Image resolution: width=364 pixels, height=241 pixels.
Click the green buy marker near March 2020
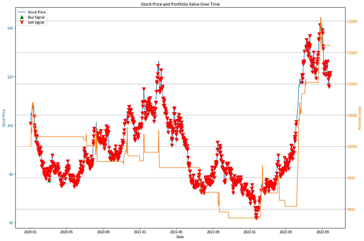pyautogui.click(x=49, y=181)
